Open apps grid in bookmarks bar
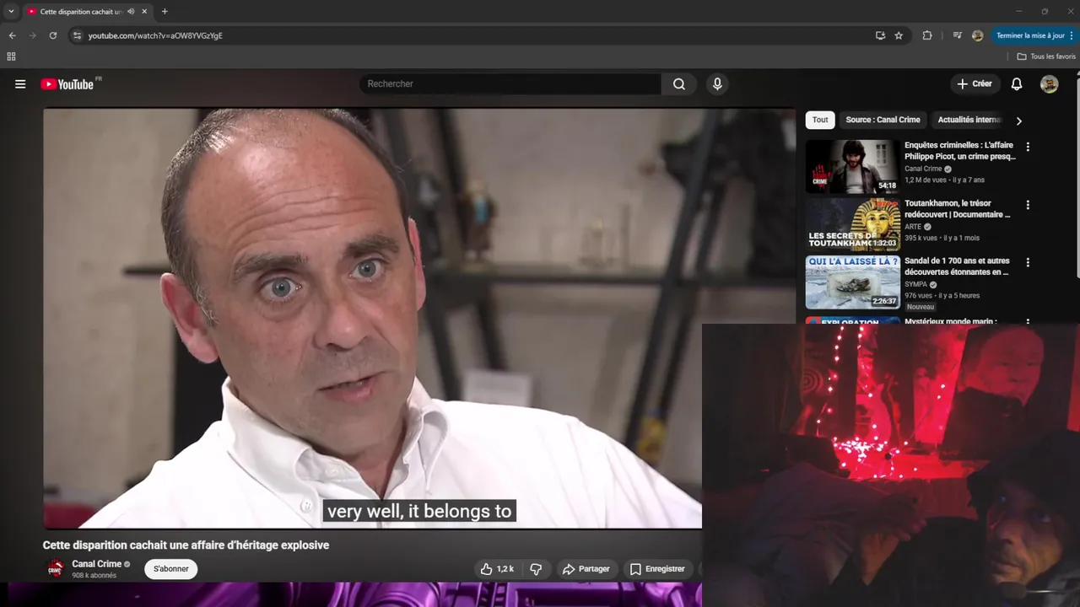The image size is (1080, 607). click(x=11, y=56)
